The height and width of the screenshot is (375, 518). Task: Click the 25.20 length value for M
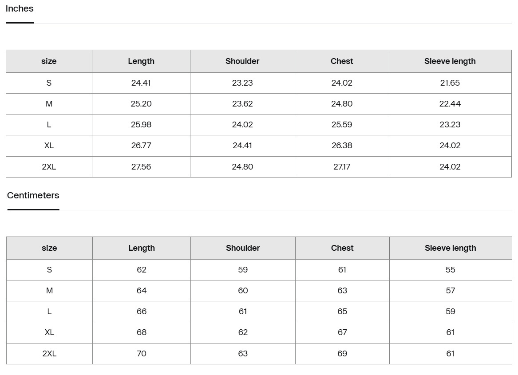coord(141,104)
